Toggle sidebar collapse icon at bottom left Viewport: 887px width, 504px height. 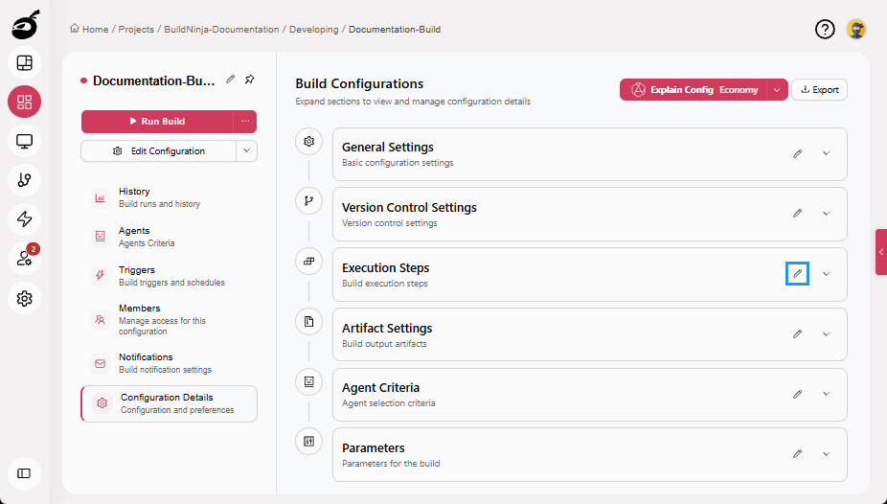(x=24, y=473)
